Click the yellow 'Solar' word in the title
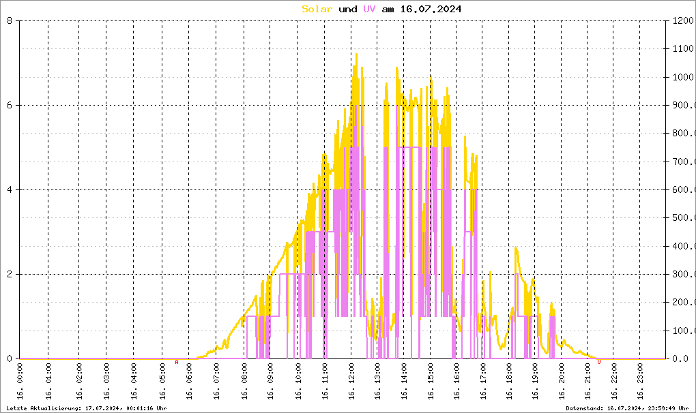 317,9
